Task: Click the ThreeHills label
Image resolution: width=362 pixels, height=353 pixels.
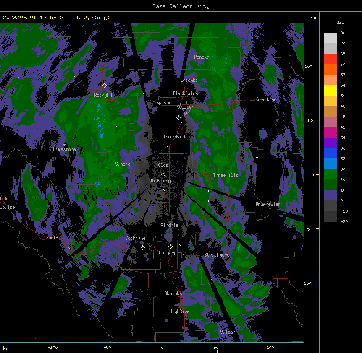Action: pyautogui.click(x=226, y=175)
